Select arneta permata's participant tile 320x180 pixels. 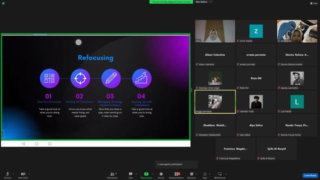(256, 54)
